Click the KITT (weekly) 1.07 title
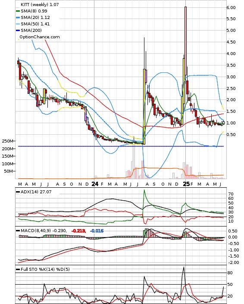The height and width of the screenshot is (304, 244). [40, 4]
